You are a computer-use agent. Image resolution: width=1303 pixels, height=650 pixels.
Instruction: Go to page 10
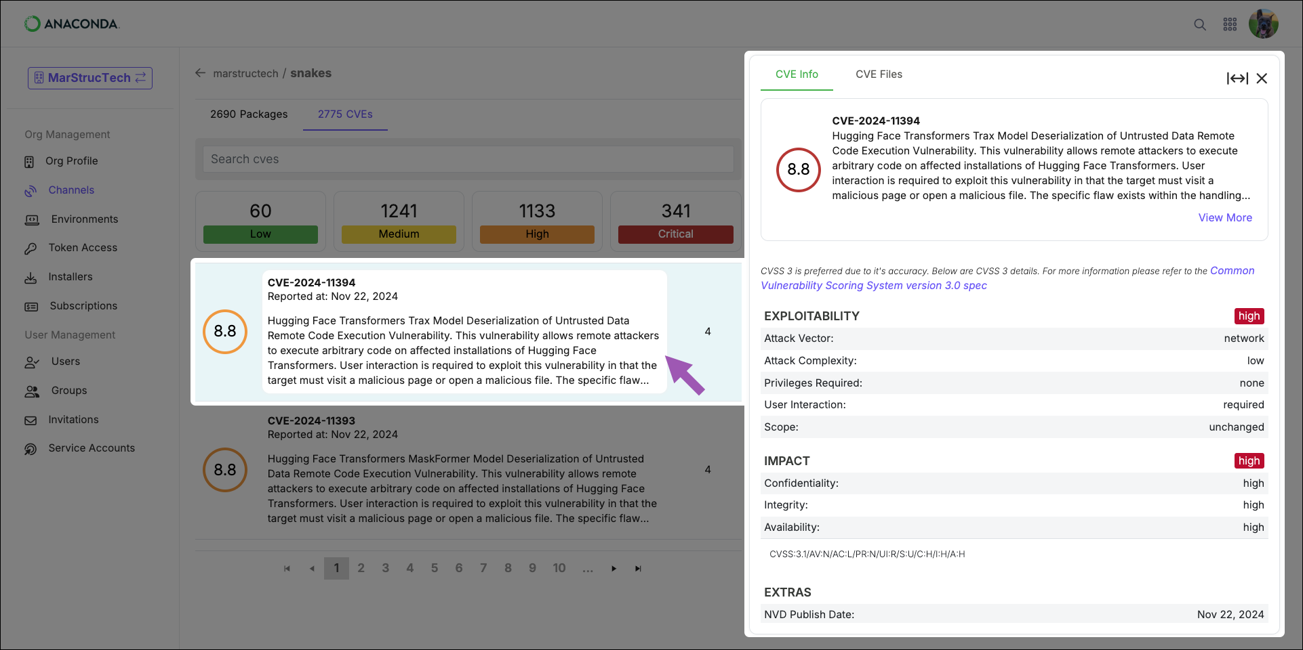559,568
